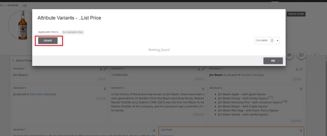Image resolution: width=327 pixels, height=136 pixels.
Task: Click the 243/999 character counter
Action: click(296, 121)
